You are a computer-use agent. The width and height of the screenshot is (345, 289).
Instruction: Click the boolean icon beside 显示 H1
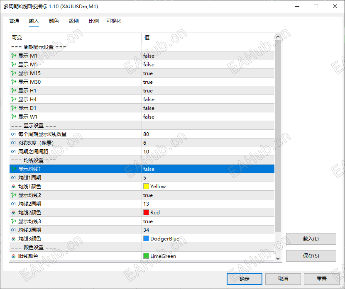click(x=14, y=90)
